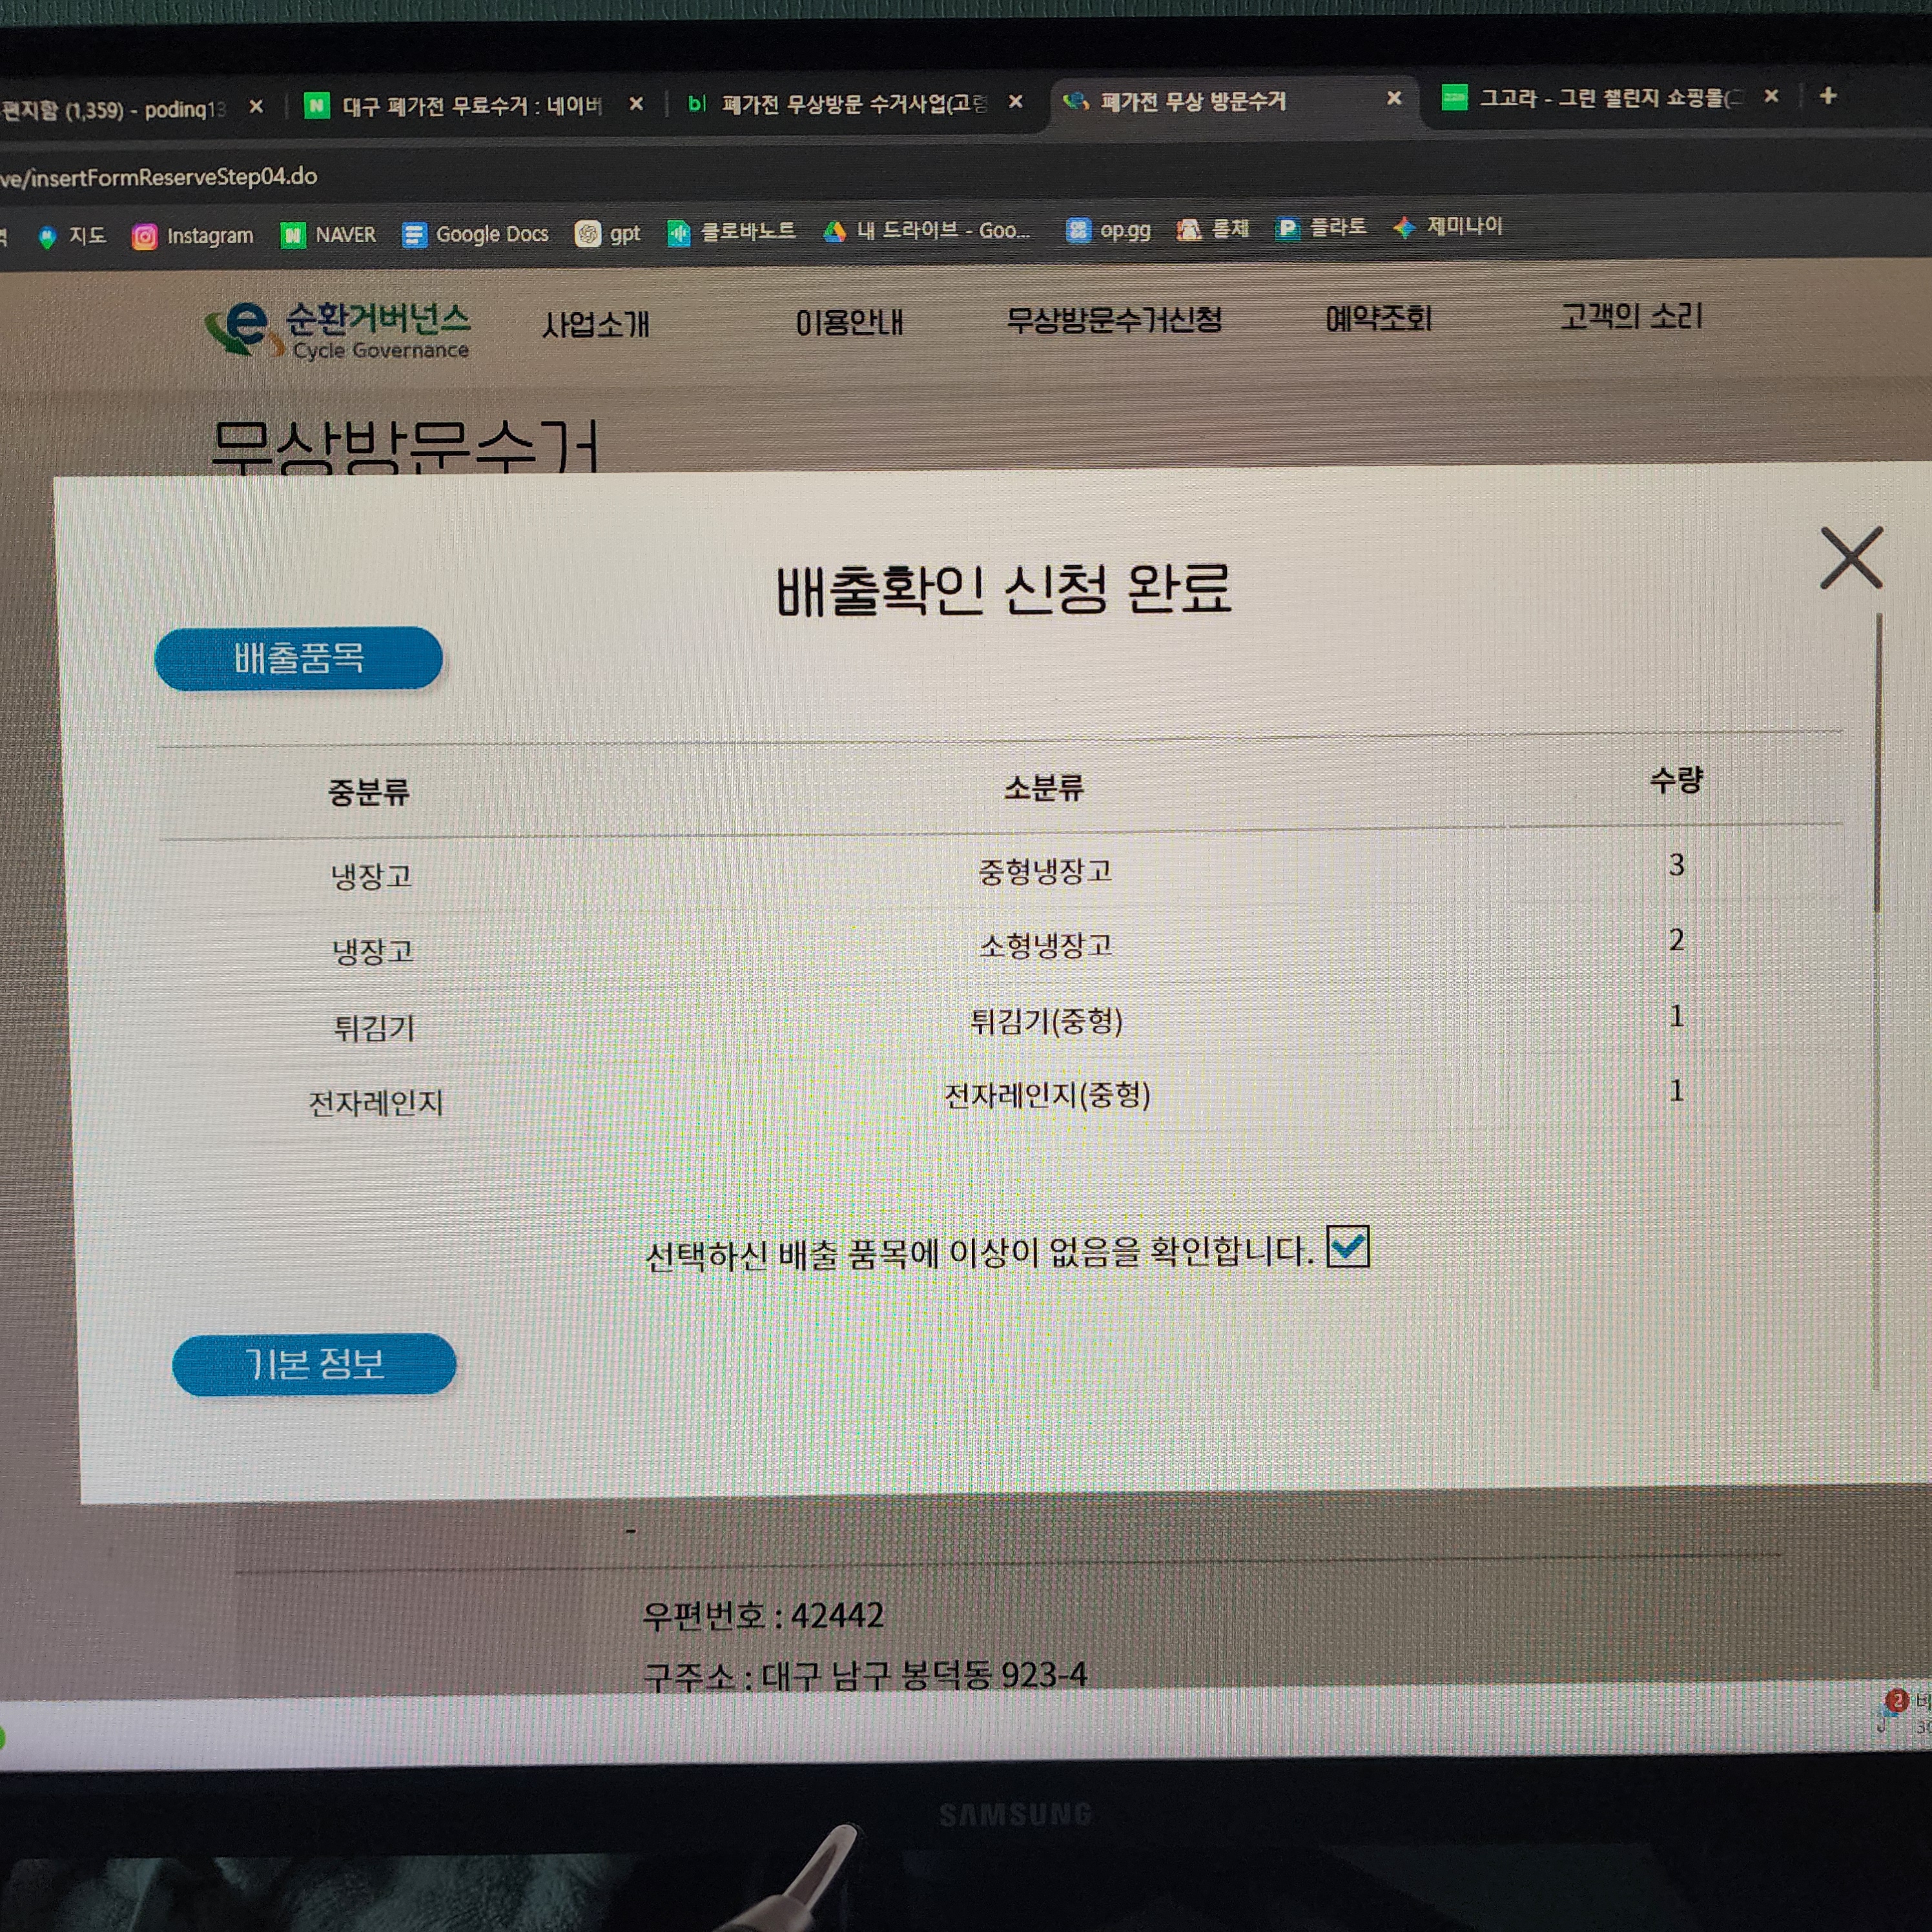Image resolution: width=1932 pixels, height=1932 pixels.
Task: Close the 대구 폐가전 무료수거 tab
Action: pos(636,104)
